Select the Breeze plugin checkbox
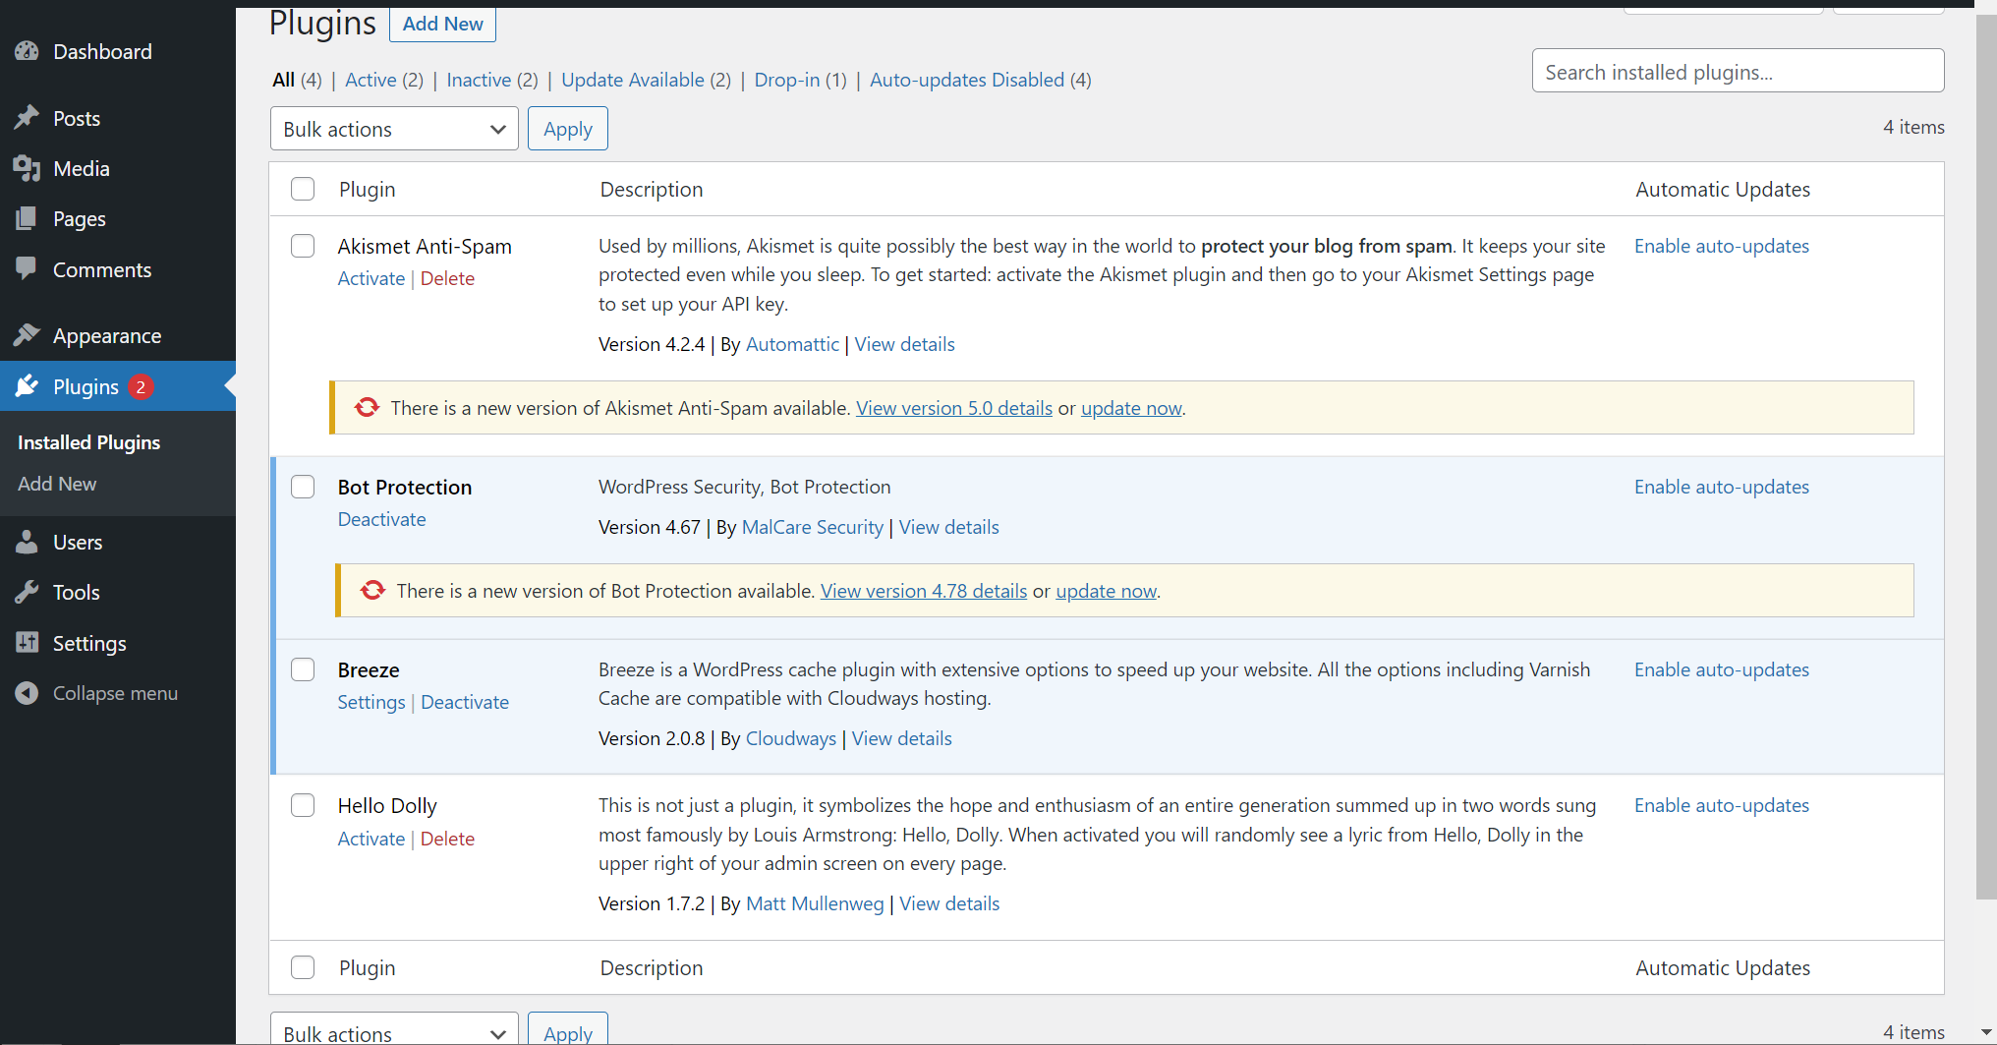The height and width of the screenshot is (1045, 1997). tap(303, 669)
